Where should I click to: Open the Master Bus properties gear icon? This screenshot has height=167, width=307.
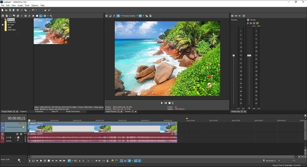tap(232, 16)
